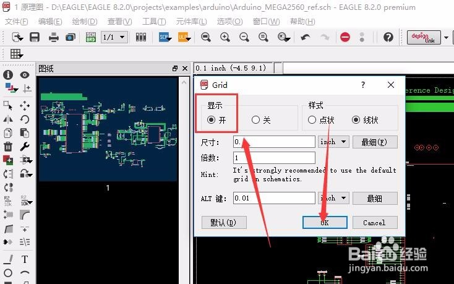The height and width of the screenshot is (284, 454).
Task: Select the Arc drawing tool
Action: [25, 273]
